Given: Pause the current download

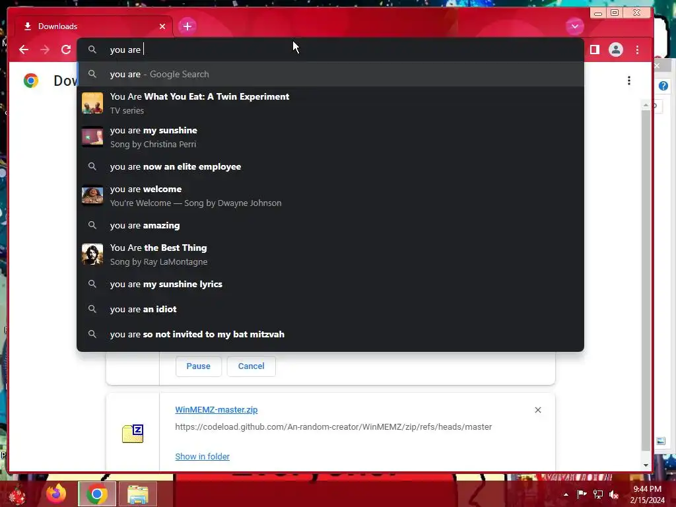Looking at the screenshot, I should 198,366.
